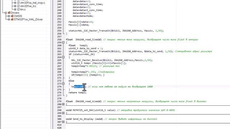Click 'if(temp2>15) {temp2=0; }' on line 270
230x129 pixels.
coord(88,75)
